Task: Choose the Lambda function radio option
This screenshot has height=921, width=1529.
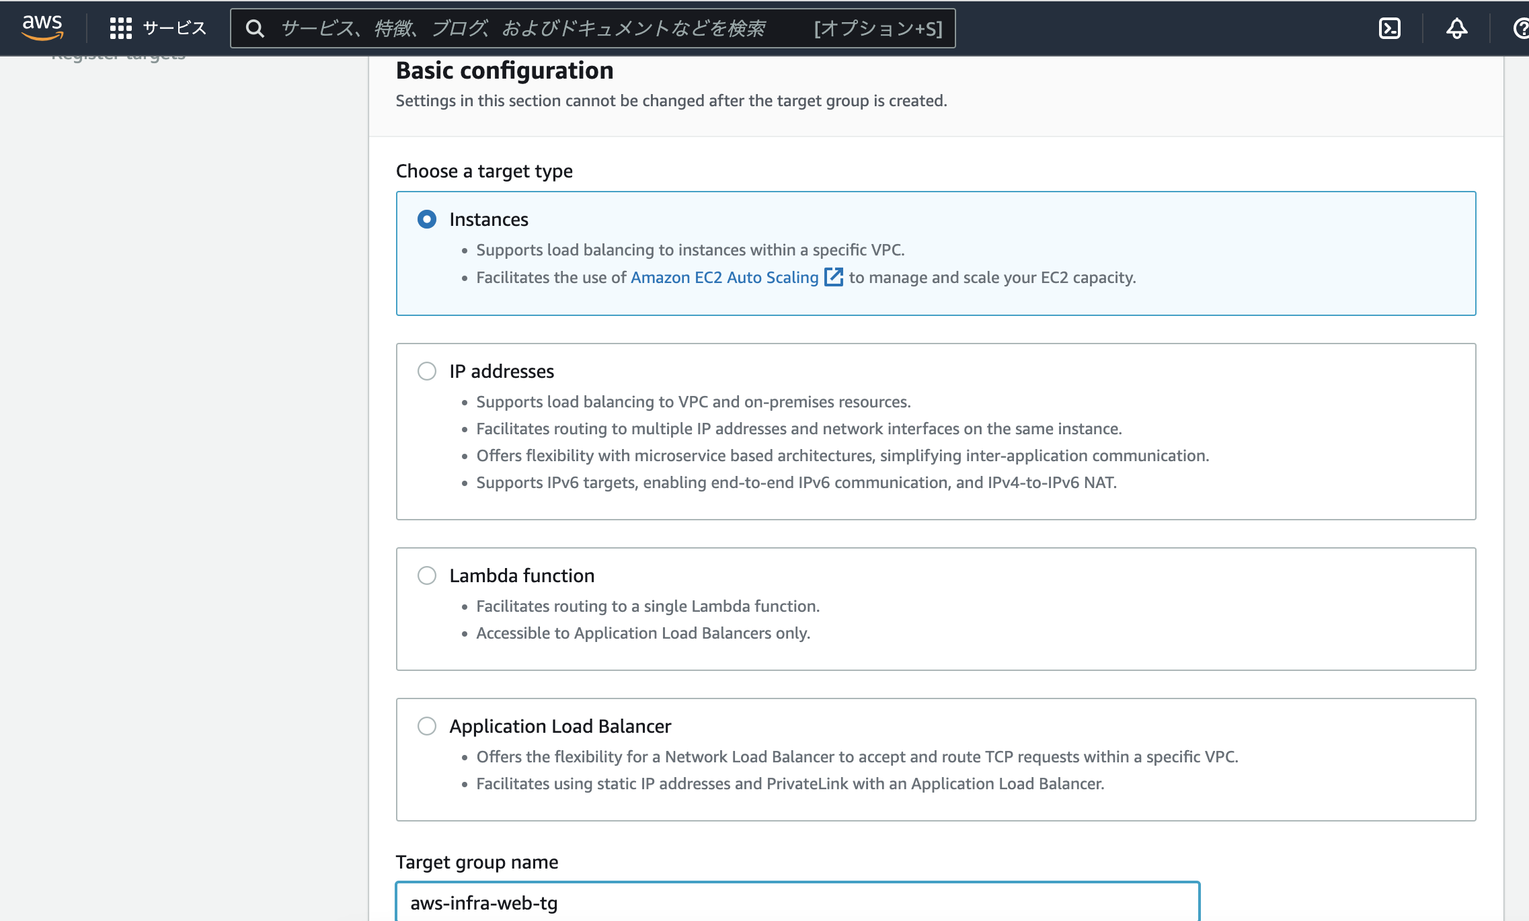Action: pyautogui.click(x=427, y=575)
